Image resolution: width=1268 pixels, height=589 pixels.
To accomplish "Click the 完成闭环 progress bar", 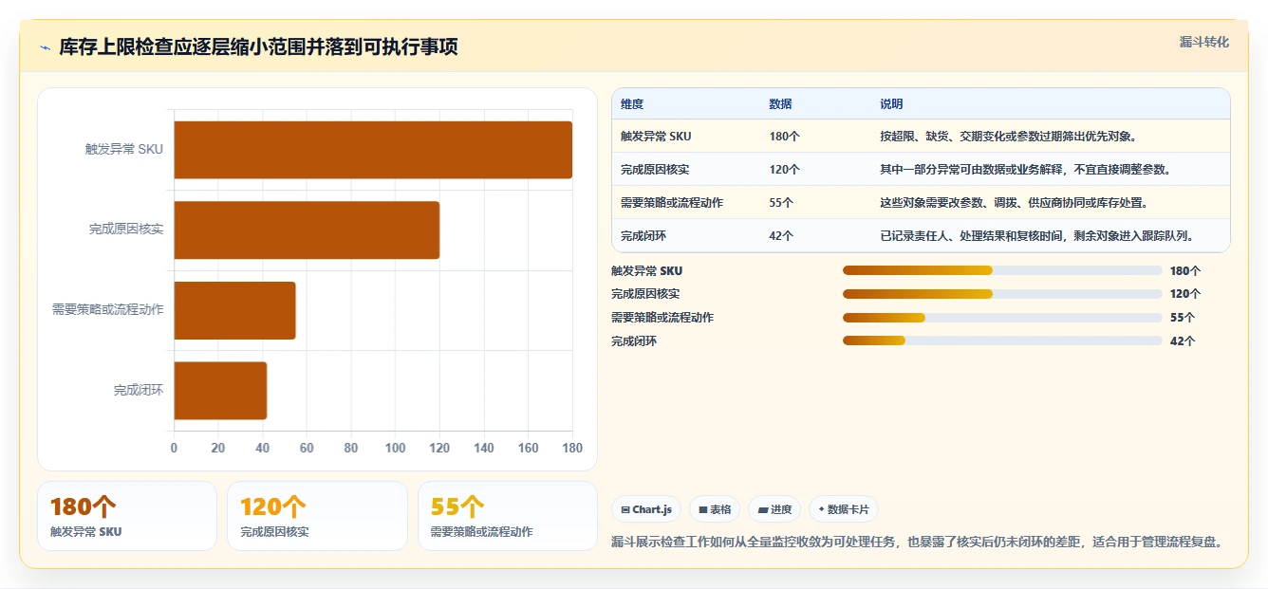I will (1002, 341).
